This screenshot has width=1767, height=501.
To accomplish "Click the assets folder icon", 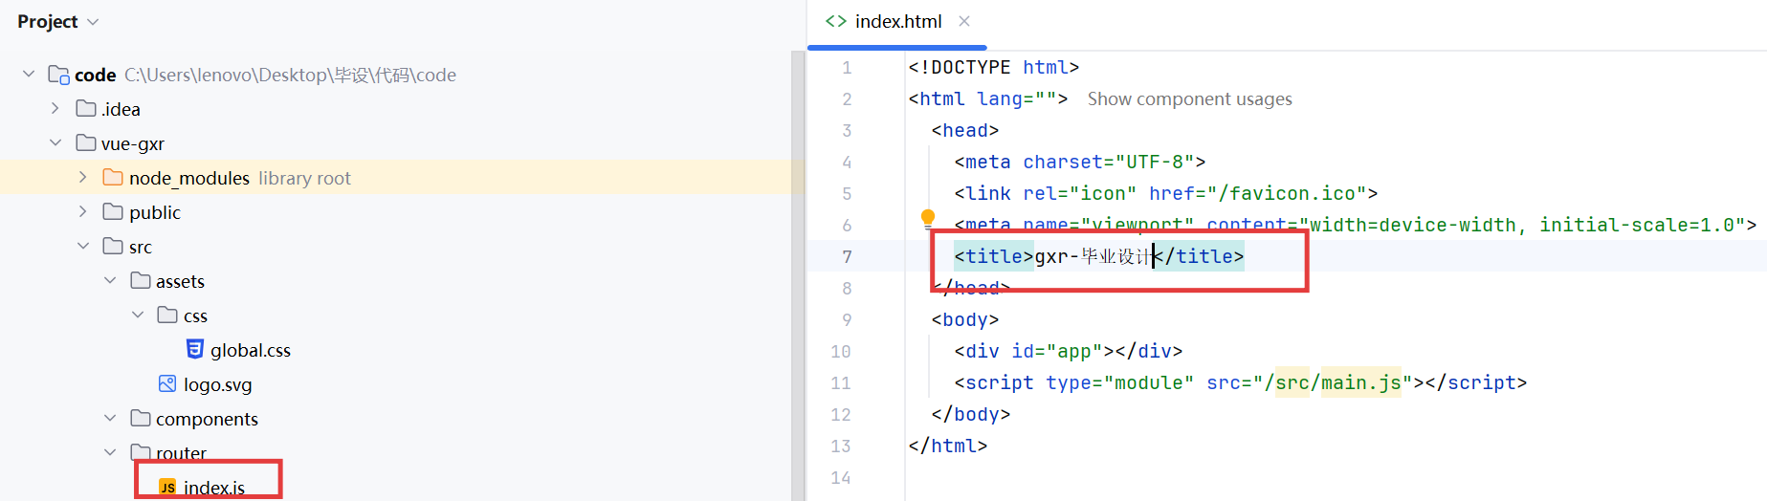I will [x=141, y=280].
